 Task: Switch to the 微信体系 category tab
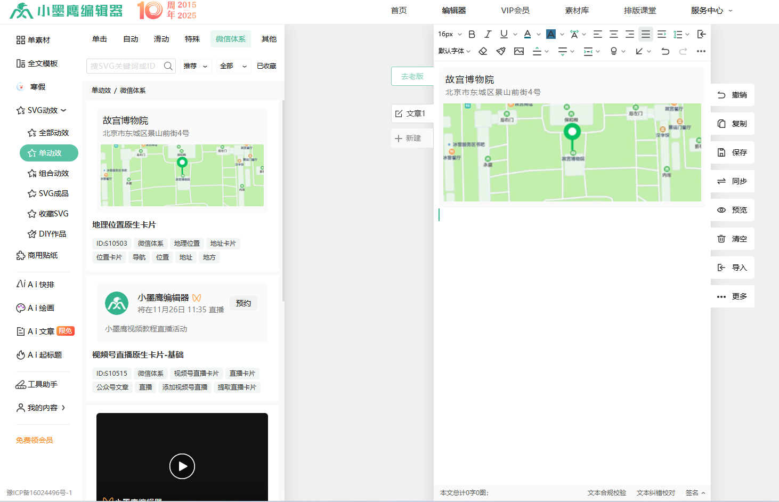click(231, 38)
